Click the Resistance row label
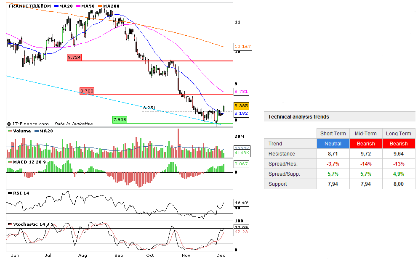This screenshot has height=261, width=418. pyautogui.click(x=282, y=154)
